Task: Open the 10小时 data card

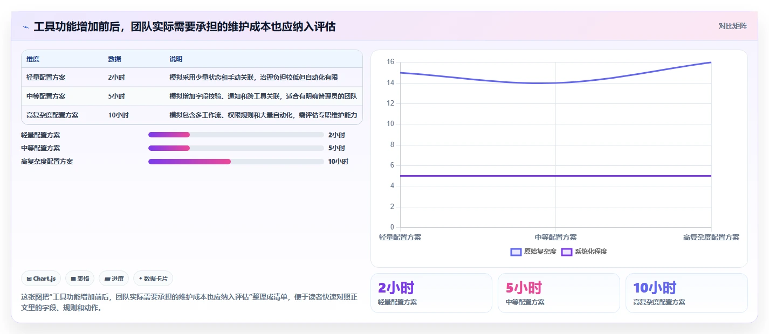Action: [686, 293]
